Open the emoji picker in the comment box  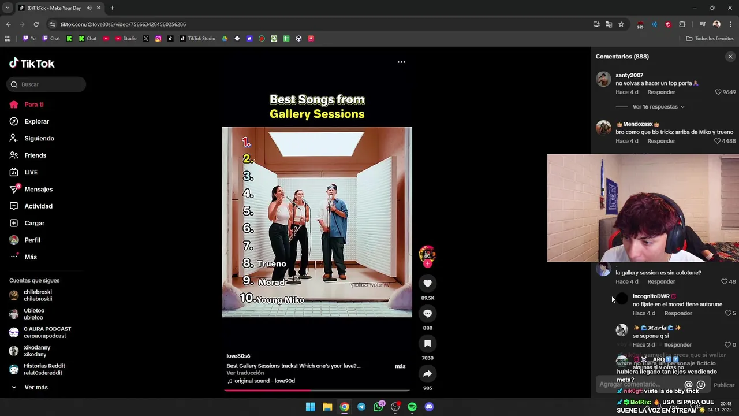[x=701, y=385]
